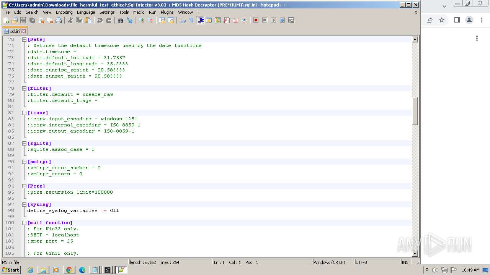Open the Plugins menu

pos(167,12)
